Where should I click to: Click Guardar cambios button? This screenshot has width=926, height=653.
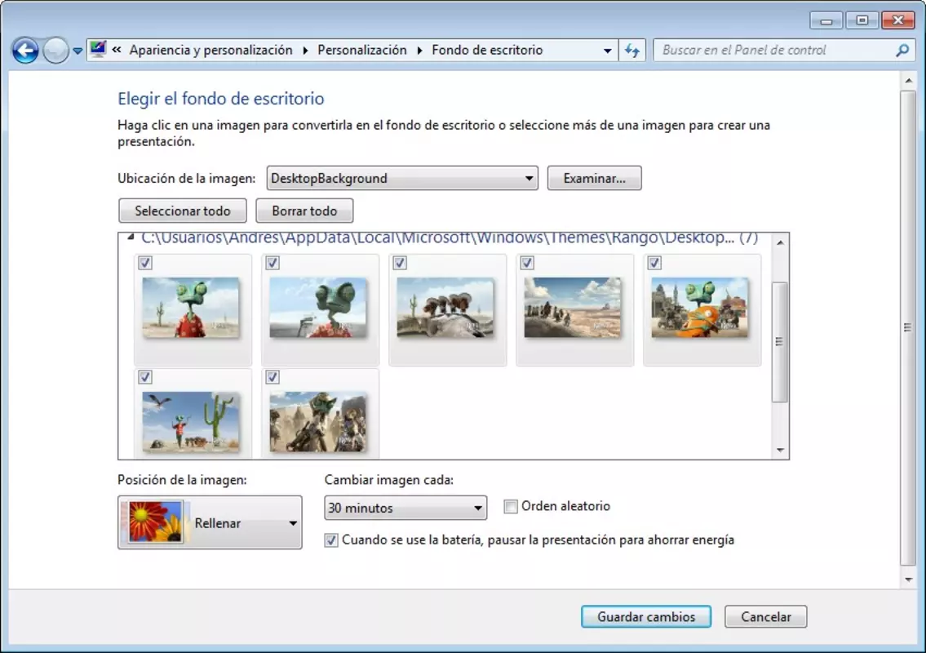click(x=646, y=616)
